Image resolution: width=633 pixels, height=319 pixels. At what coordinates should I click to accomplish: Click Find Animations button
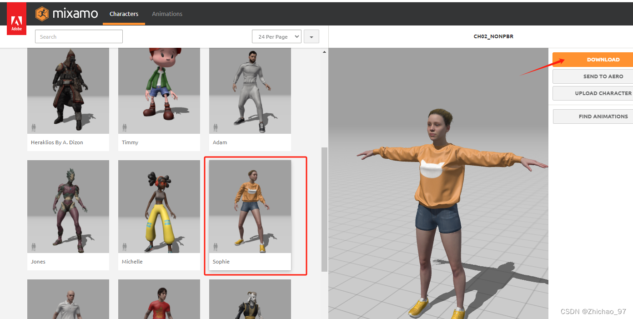pyautogui.click(x=593, y=116)
